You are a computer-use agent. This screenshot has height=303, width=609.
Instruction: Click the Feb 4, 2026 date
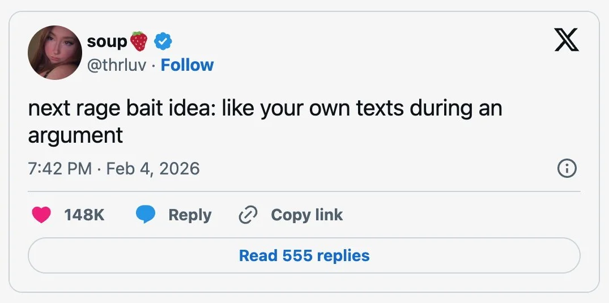coord(152,168)
